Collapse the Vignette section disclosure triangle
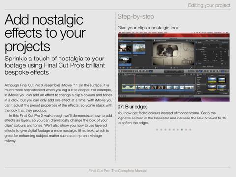Screen dimensions: 236x177 [x=199, y=49]
